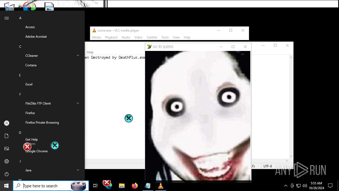Click the Edge taskbar icon with red X

108,185
